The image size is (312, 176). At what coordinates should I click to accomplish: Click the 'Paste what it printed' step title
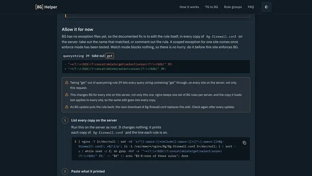click(x=88, y=172)
